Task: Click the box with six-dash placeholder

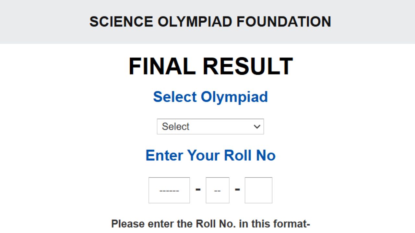Action: [169, 190]
